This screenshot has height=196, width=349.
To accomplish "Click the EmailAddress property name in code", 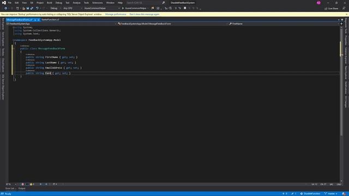I will [53, 68].
